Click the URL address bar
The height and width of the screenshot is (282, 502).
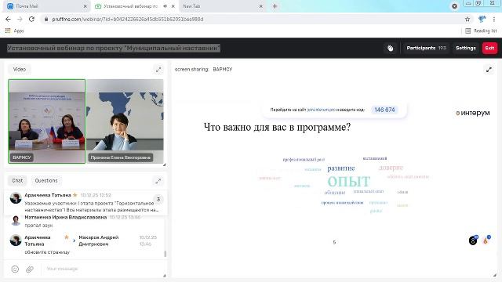click(x=256, y=19)
